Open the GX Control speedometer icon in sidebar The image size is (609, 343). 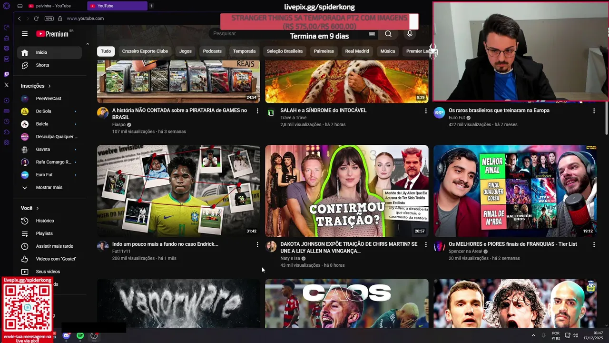click(x=6, y=27)
